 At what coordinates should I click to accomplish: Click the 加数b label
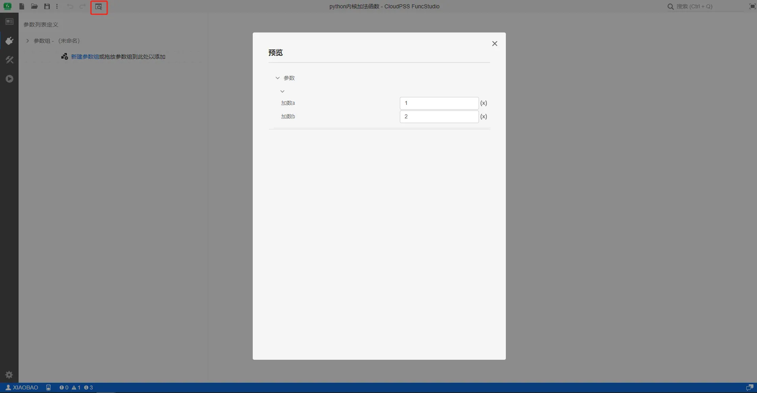pos(288,116)
